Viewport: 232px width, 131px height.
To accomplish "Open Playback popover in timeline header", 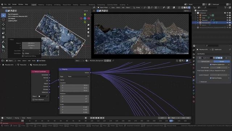I will pos(10,118).
